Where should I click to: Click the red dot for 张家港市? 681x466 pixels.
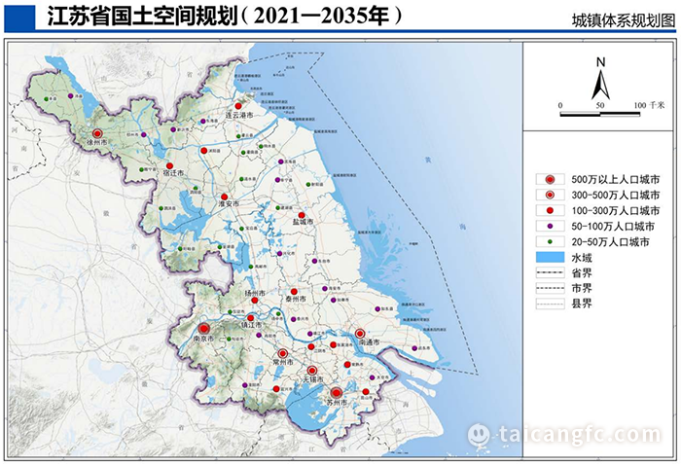[x=333, y=344]
